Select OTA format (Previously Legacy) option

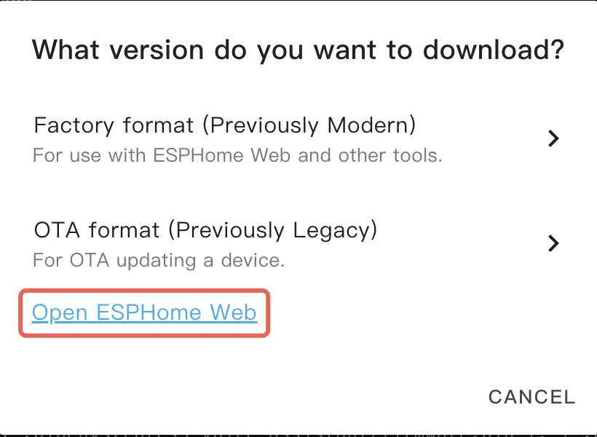click(205, 230)
